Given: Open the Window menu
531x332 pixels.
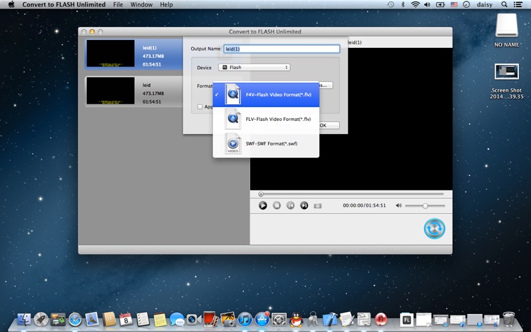Looking at the screenshot, I should tap(141, 5).
